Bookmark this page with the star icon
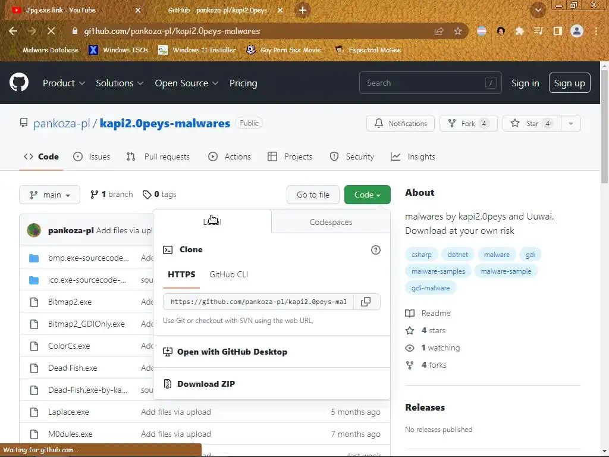Viewport: 609px width, 457px height. [x=458, y=31]
